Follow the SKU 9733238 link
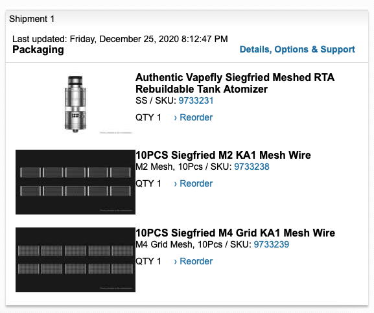The height and width of the screenshot is (313, 374). coord(251,167)
